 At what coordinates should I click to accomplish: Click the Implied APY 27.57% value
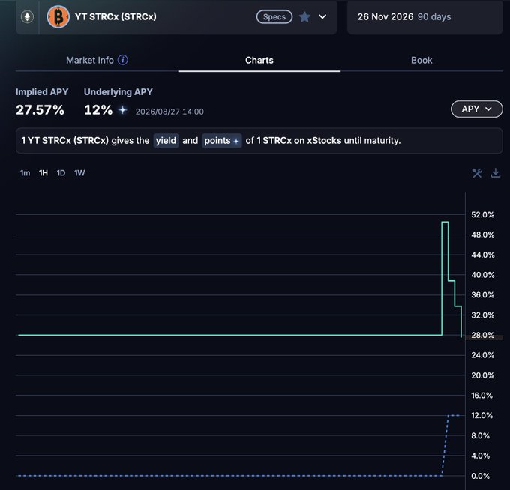pyautogui.click(x=40, y=110)
